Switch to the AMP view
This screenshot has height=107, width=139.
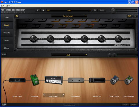129,16
